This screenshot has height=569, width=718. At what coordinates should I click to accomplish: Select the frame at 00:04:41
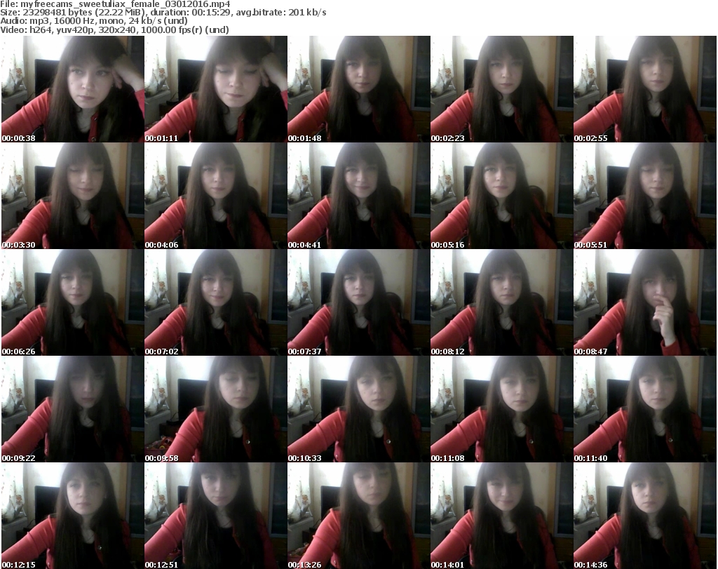point(359,196)
